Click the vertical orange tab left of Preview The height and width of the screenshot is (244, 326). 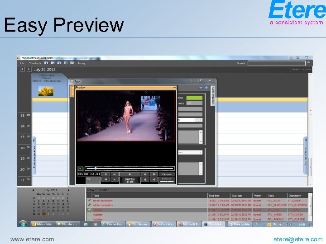[x=72, y=91]
